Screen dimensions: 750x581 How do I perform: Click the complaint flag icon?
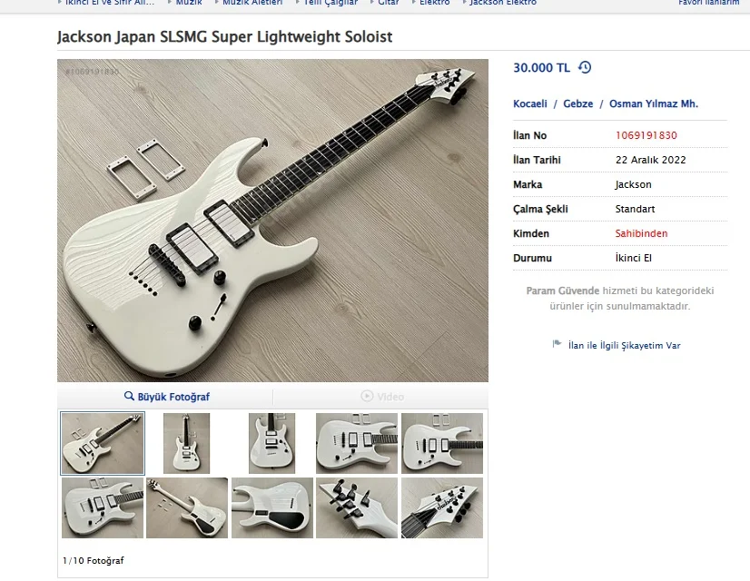coord(557,345)
